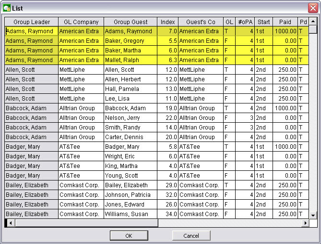
Task: Click Index value 22.0 for Nelson, Jerry
Action: (x=167, y=118)
